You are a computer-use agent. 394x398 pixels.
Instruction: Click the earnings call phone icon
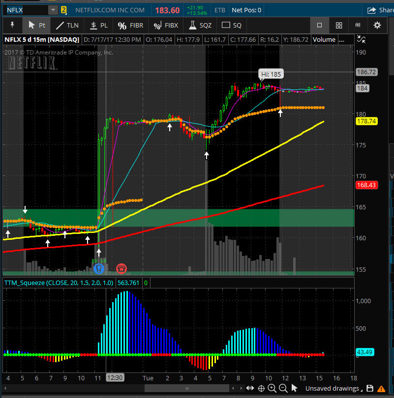[x=121, y=268]
